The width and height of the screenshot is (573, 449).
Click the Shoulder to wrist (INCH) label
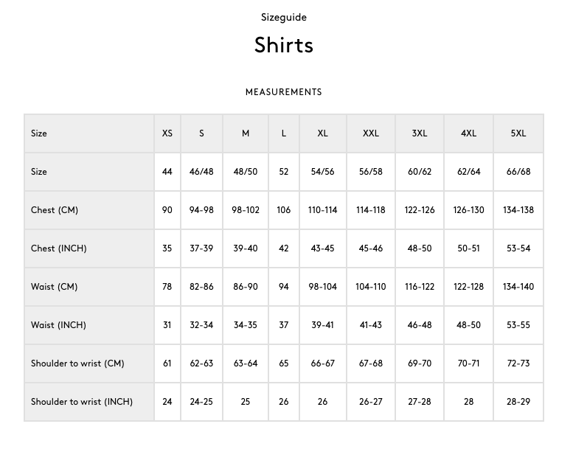click(x=82, y=402)
